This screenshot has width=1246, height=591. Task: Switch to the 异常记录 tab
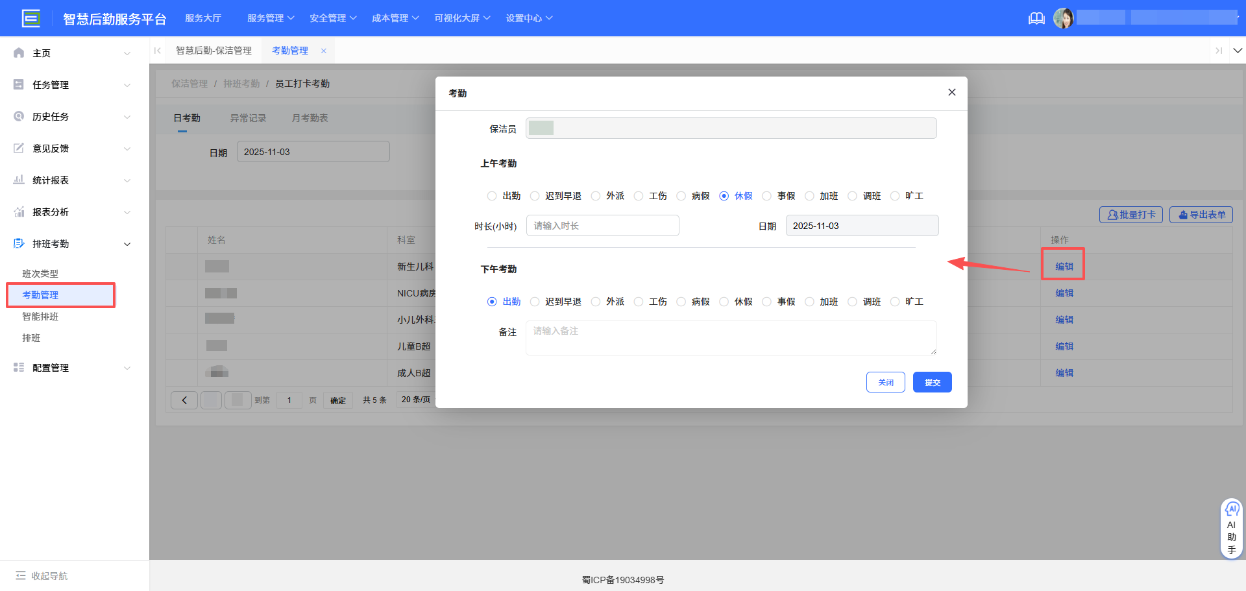(x=249, y=118)
